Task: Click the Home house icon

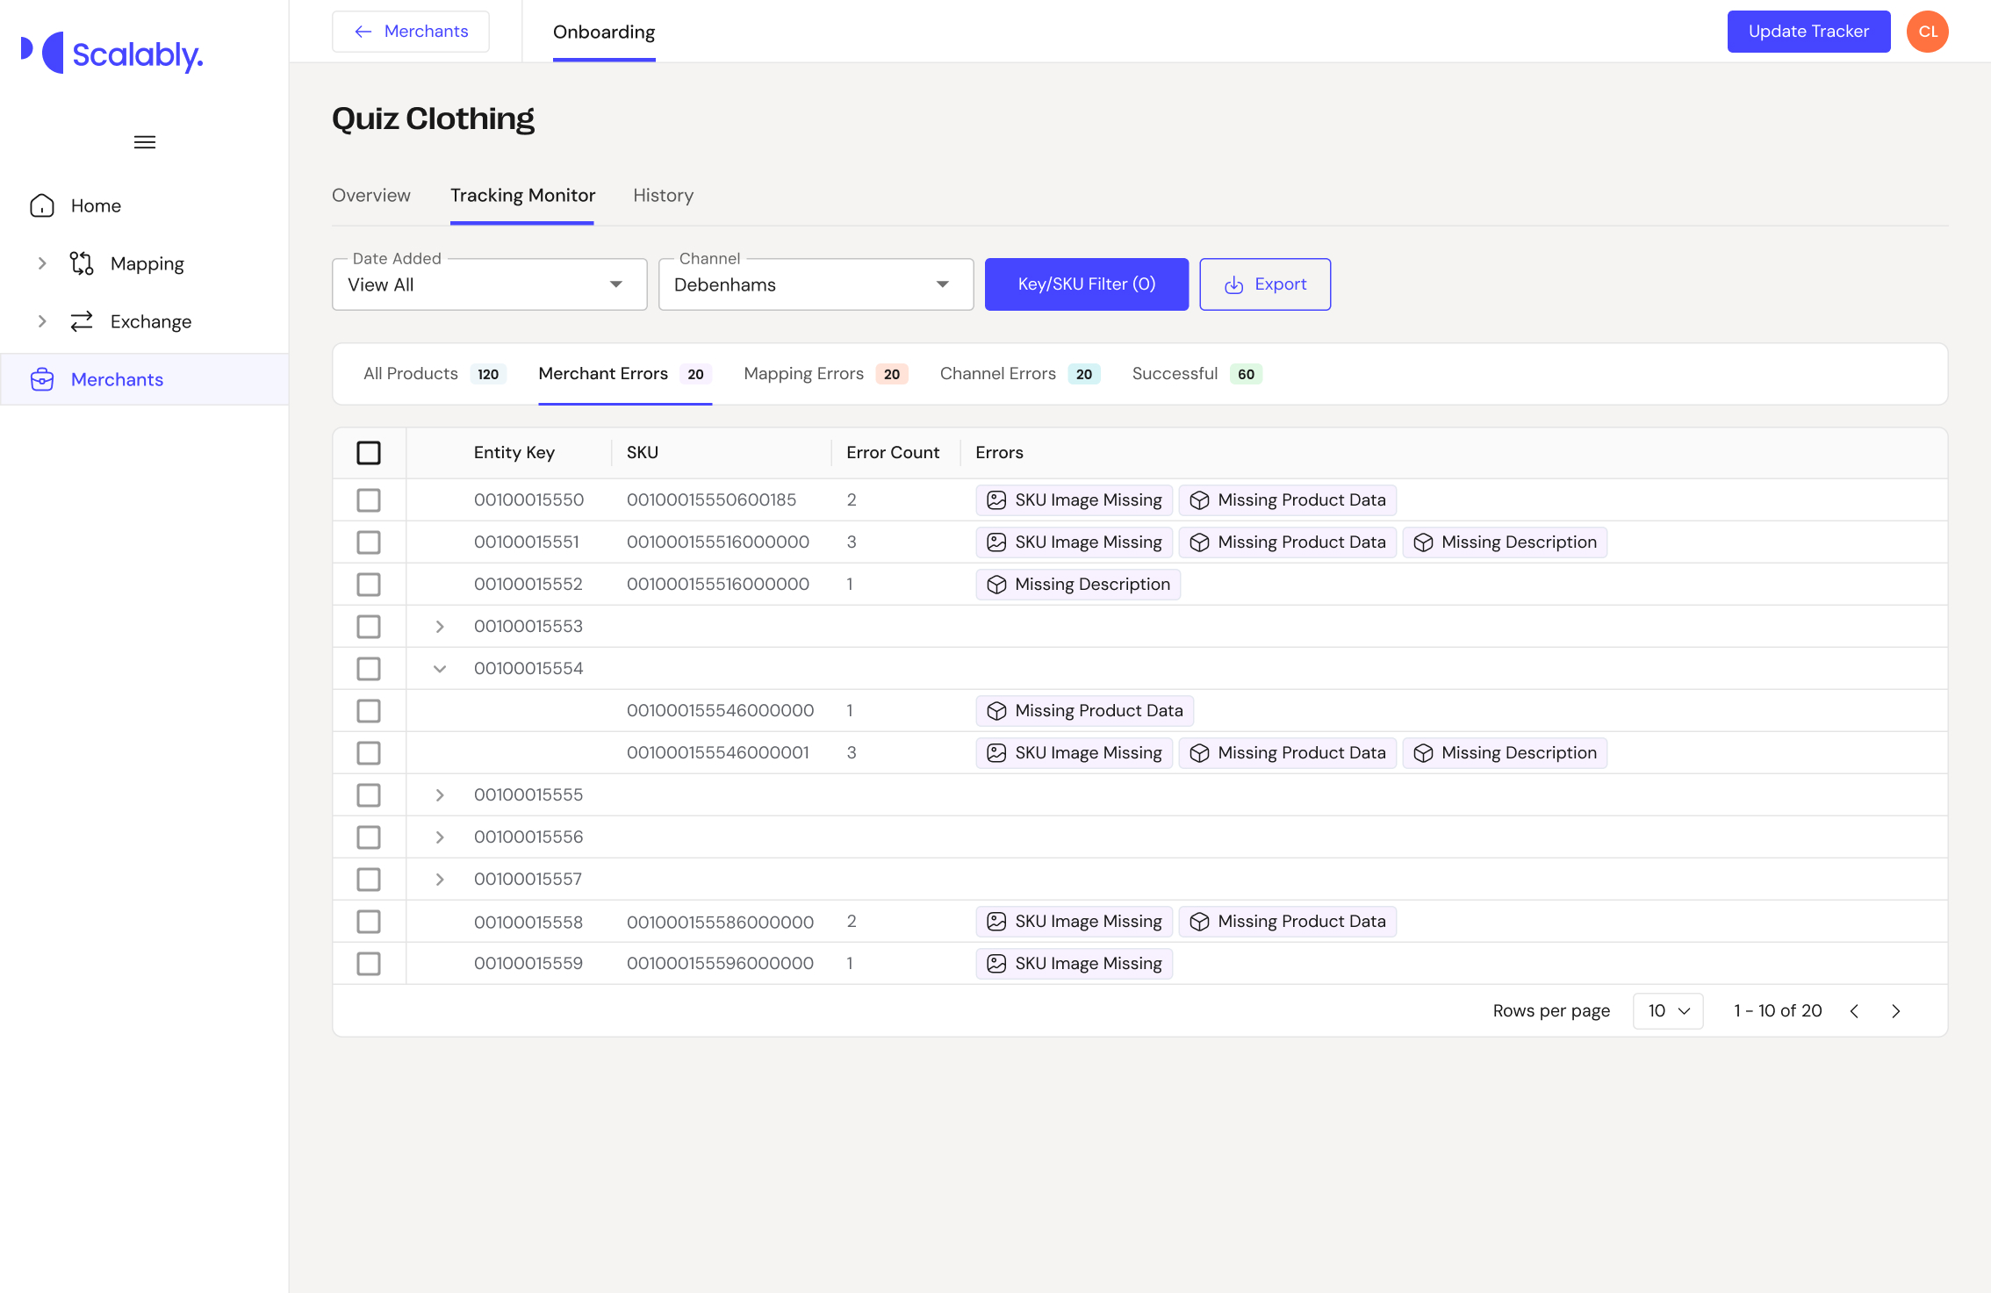Action: tap(42, 205)
